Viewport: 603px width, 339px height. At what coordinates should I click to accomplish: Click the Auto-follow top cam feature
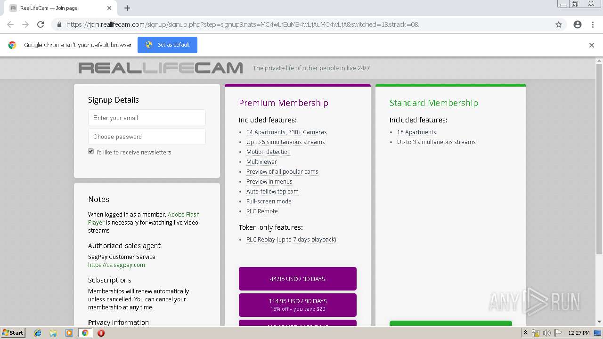272,191
